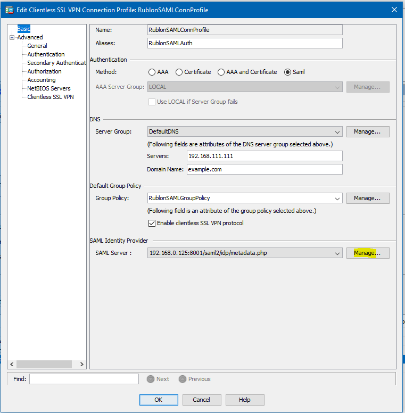Click the Find Next arrow icon

[x=151, y=379]
